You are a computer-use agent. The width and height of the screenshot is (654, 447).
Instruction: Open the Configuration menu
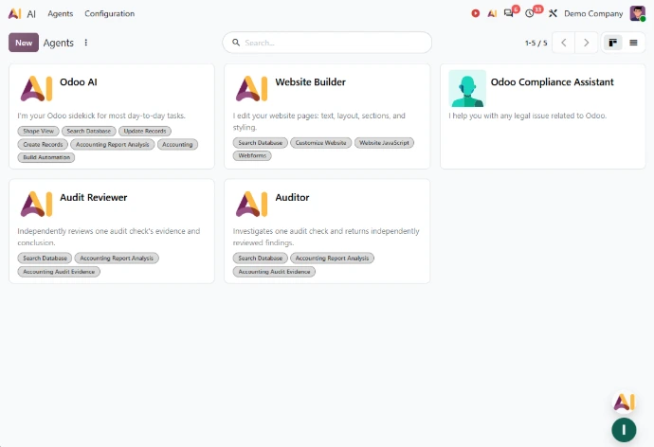(110, 14)
